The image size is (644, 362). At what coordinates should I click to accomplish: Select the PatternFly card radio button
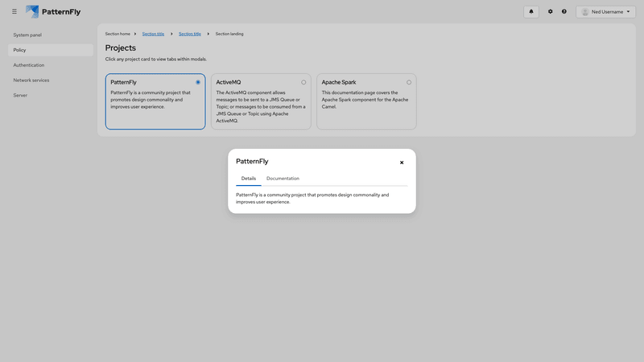pyautogui.click(x=198, y=82)
